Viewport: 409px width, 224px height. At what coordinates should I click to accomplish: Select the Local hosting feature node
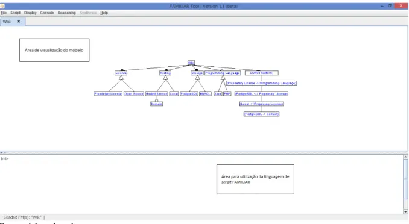[x=174, y=93]
